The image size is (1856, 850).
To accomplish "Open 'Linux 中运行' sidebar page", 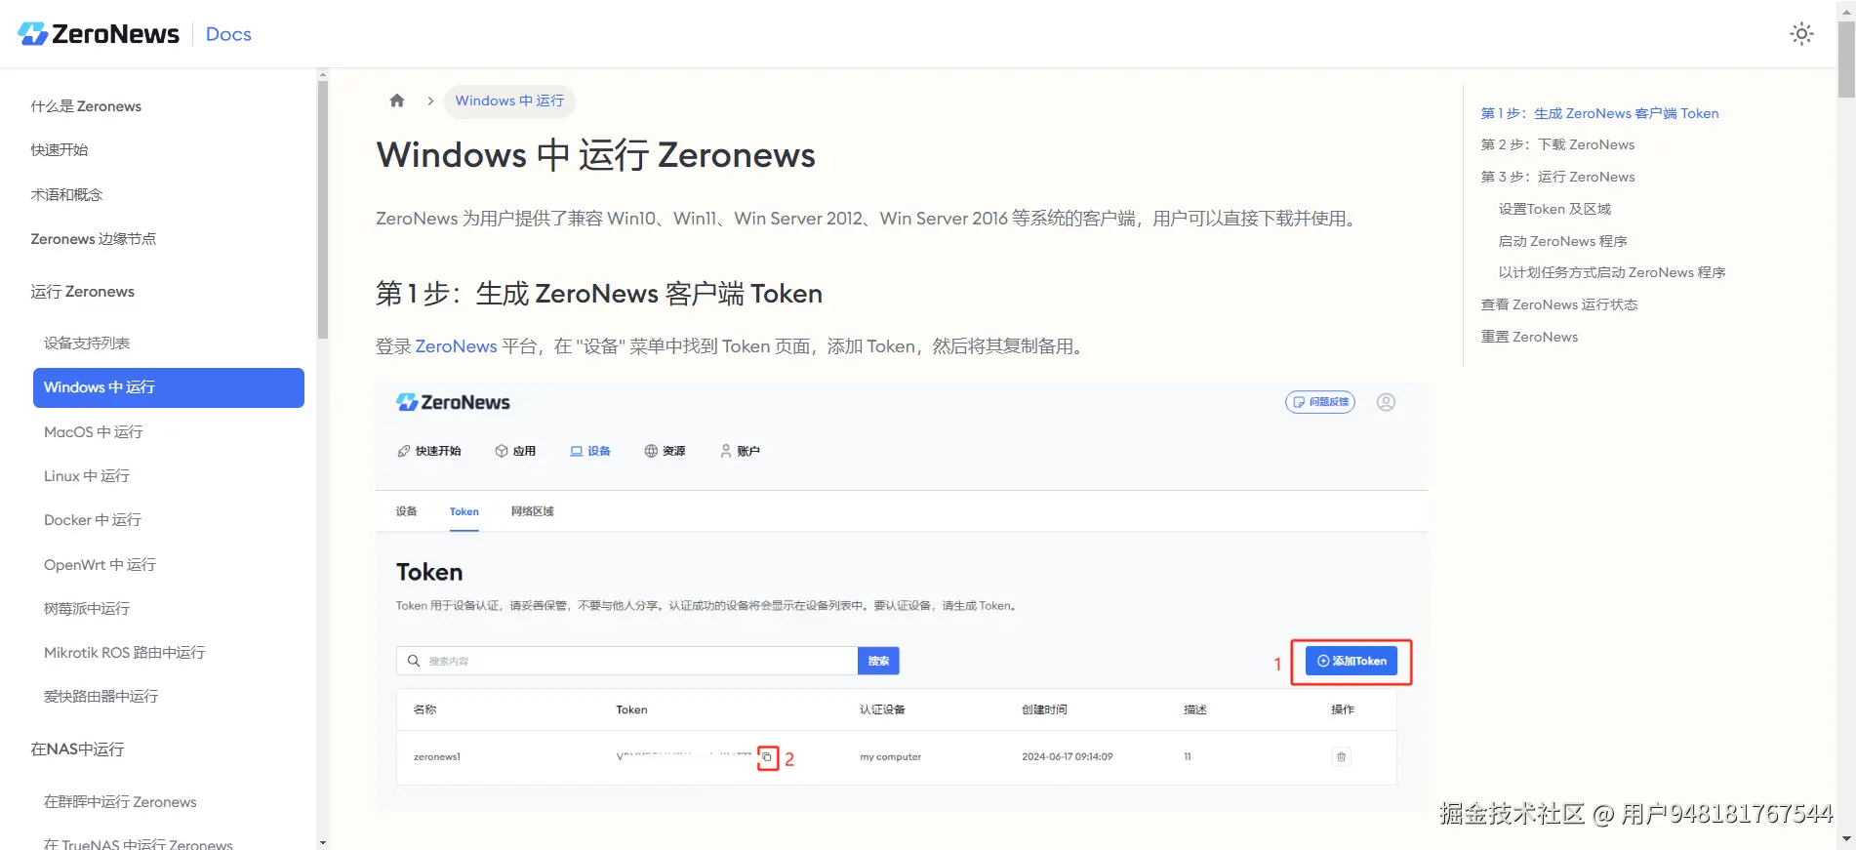I will 87,476.
